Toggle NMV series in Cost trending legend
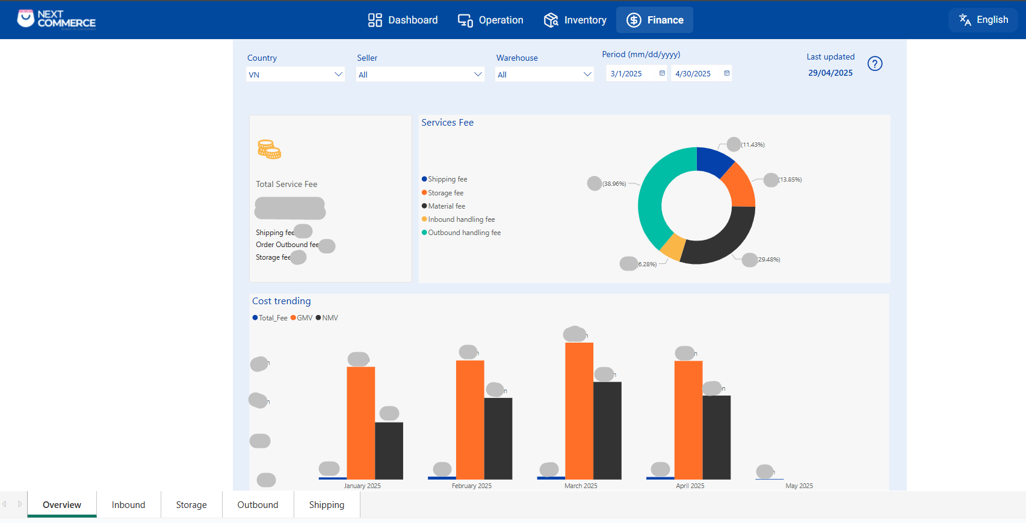 click(x=327, y=318)
